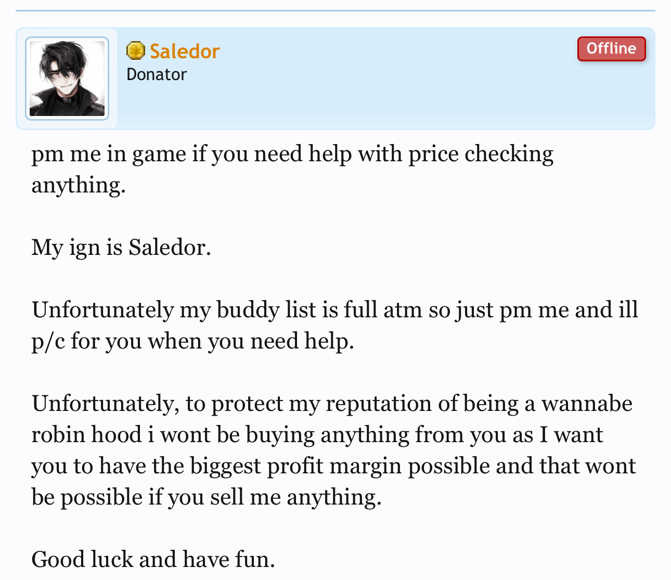Click the horizontal divider line above the post

[335, 10]
